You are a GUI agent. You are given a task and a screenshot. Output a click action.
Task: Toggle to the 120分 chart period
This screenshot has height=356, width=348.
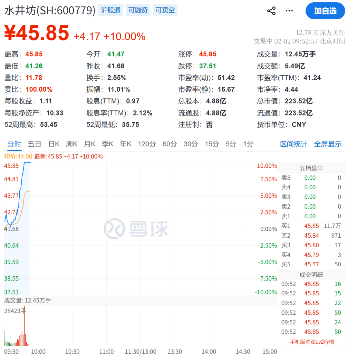147,144
